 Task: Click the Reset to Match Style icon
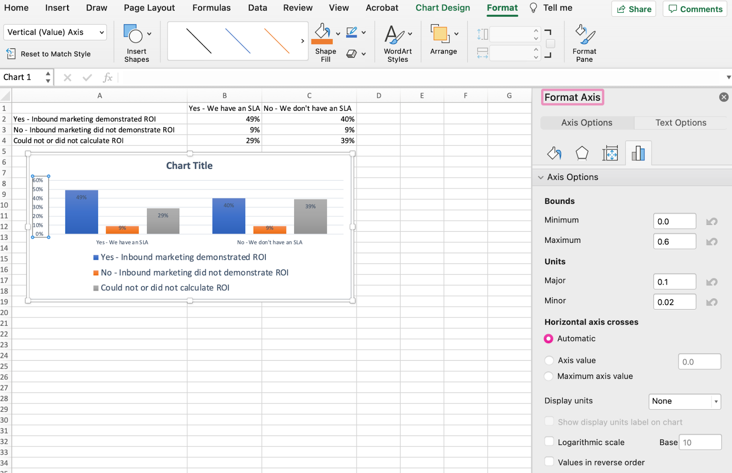11,54
